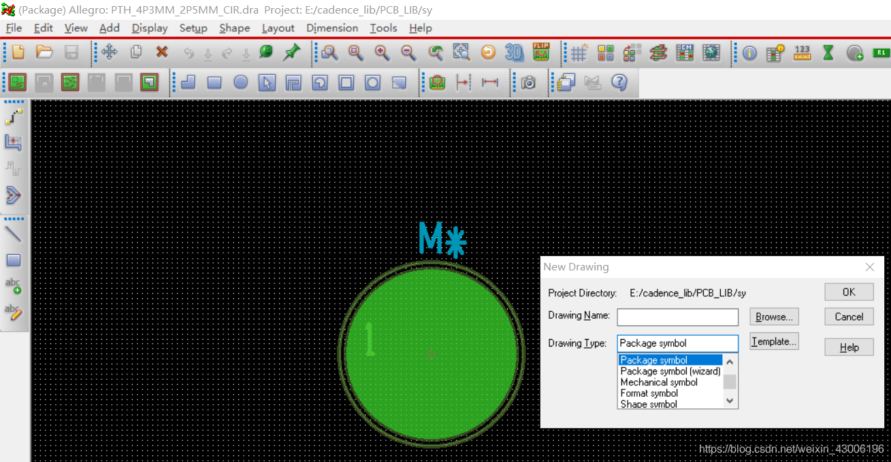Screen dimensions: 891x462
Task: Click the 3D viewer icon
Action: pos(514,52)
